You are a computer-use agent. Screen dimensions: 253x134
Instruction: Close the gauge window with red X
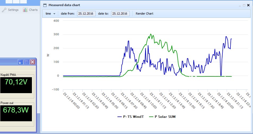coord(32,62)
